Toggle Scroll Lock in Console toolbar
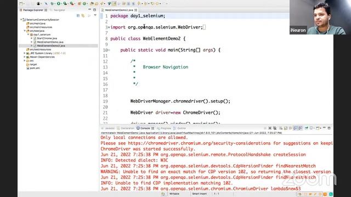351x197 pixels. 286,128
